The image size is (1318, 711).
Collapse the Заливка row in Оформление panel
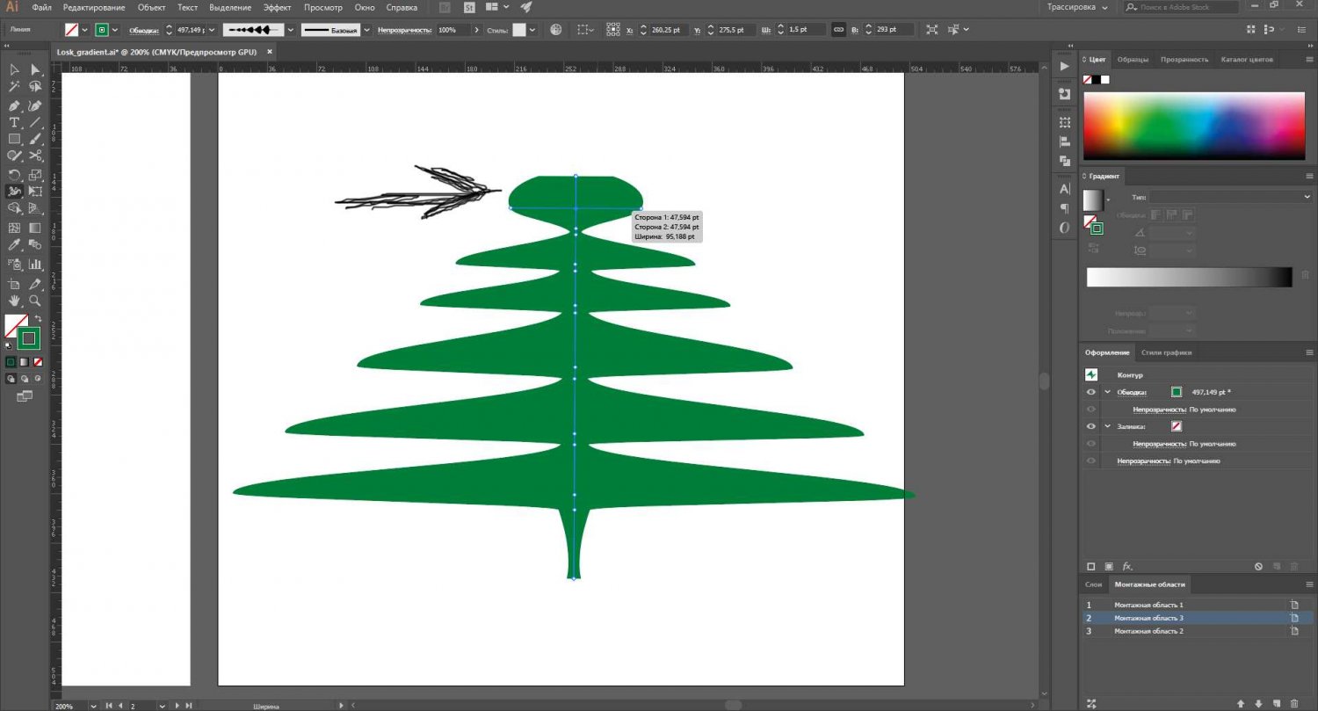click(x=1107, y=426)
